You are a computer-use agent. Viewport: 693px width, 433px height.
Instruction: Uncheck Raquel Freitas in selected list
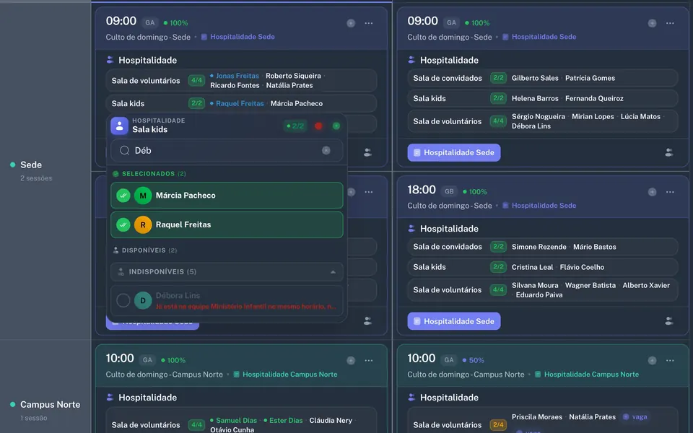tap(123, 224)
